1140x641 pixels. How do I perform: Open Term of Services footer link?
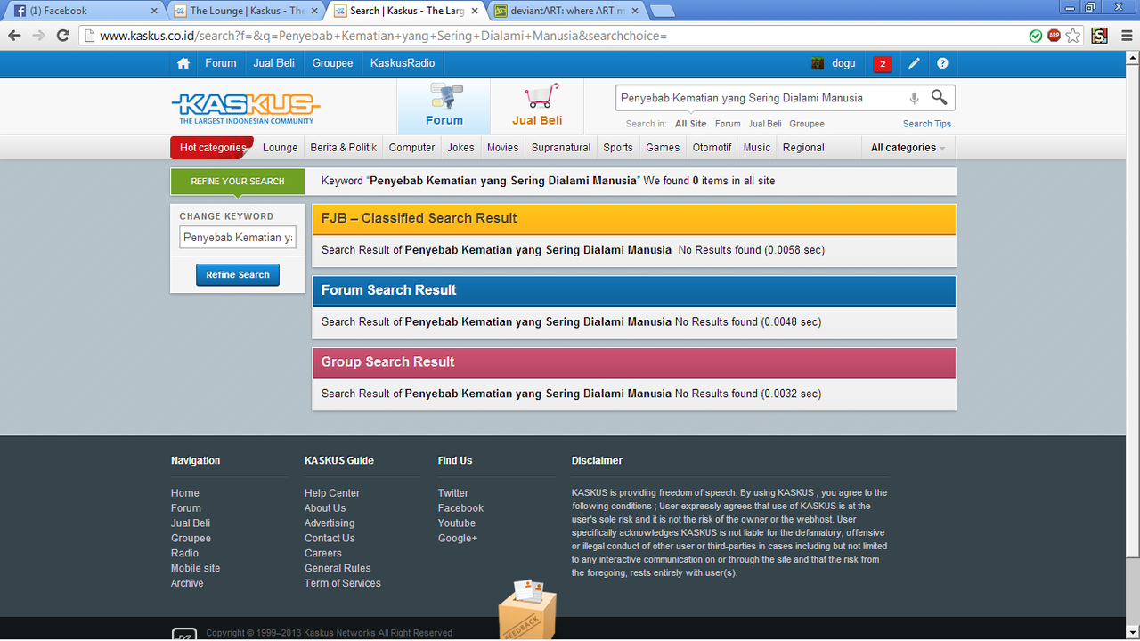point(343,583)
